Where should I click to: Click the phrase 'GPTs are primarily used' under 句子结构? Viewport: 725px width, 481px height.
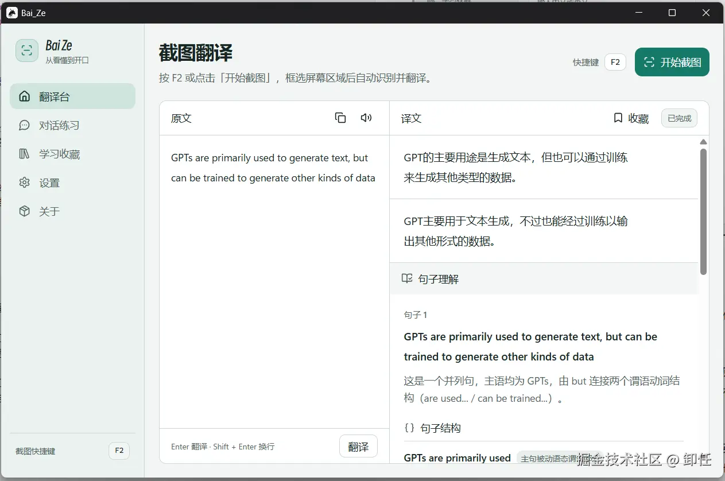pyautogui.click(x=458, y=458)
